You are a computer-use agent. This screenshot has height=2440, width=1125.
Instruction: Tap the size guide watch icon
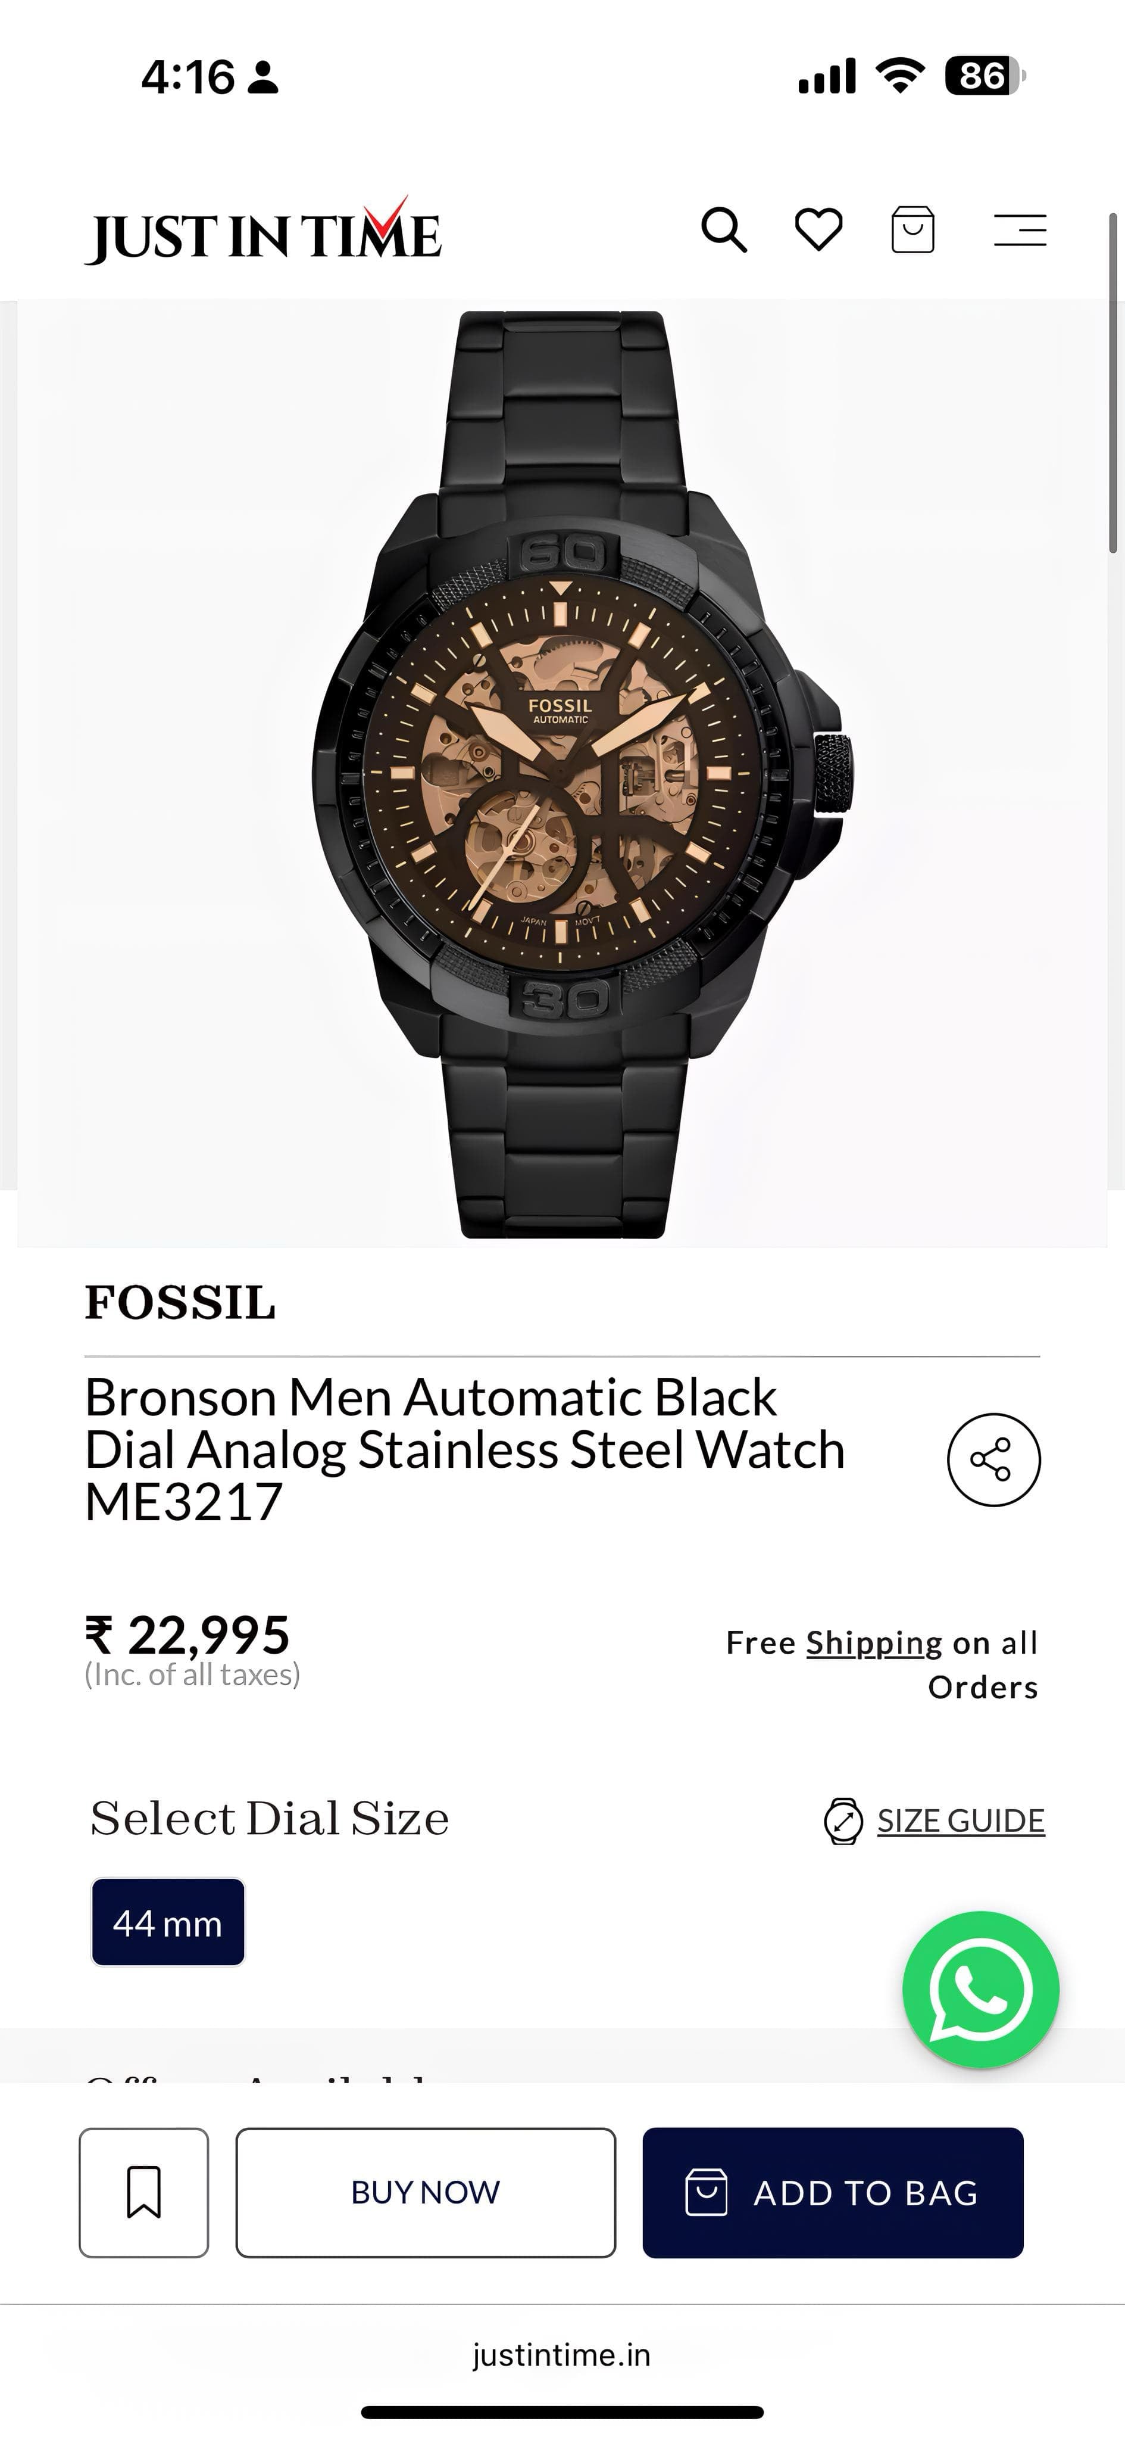click(x=843, y=1820)
